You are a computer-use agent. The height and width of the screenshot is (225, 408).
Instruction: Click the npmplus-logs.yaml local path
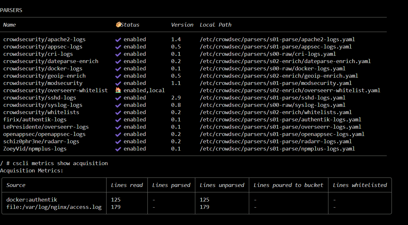[277, 149]
